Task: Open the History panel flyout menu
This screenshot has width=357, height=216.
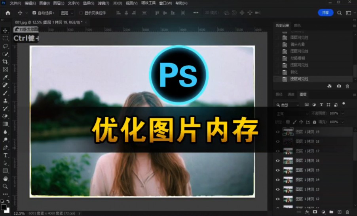Action: point(354,26)
